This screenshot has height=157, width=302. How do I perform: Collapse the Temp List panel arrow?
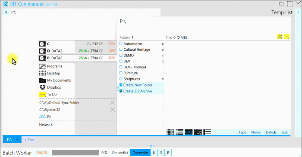298,12
